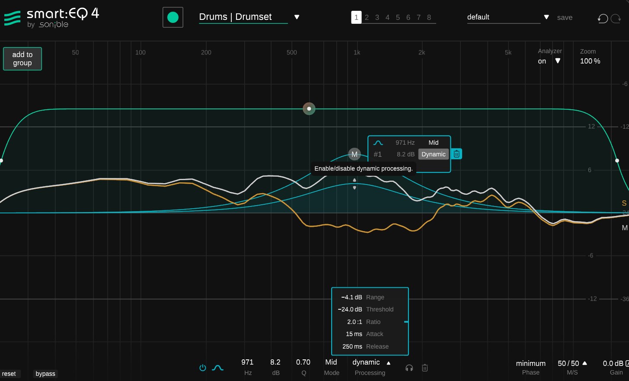The image size is (629, 381).
Task: Click the -24.0 dB Threshold value
Action: click(350, 309)
